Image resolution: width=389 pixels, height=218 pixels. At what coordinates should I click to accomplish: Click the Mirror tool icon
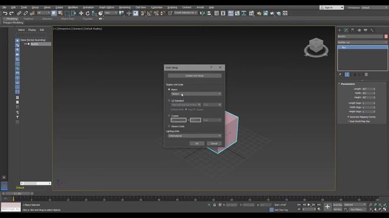point(202,13)
